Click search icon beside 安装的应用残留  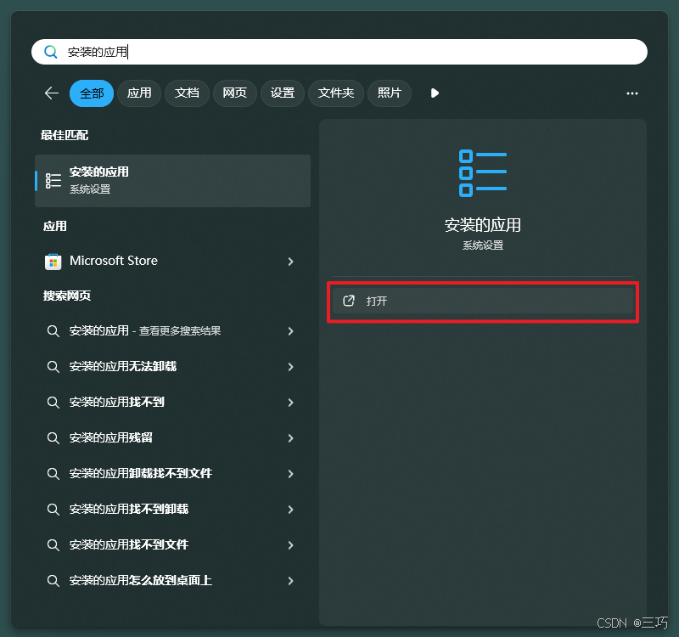click(x=53, y=438)
